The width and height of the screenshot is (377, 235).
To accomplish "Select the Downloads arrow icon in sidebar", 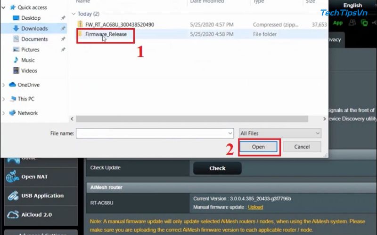I will pyautogui.click(x=16, y=29).
